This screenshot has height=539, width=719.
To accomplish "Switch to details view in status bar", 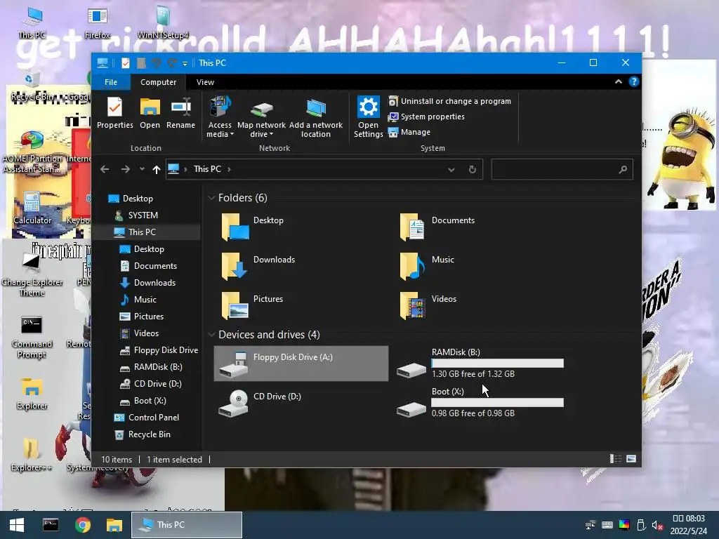I will pyautogui.click(x=615, y=459).
